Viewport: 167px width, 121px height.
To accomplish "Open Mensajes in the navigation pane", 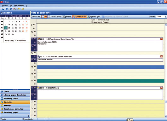I will (x=15, y=106).
